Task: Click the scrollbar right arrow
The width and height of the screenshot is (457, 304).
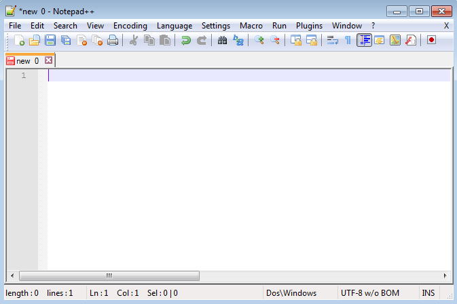Action: (x=445, y=275)
